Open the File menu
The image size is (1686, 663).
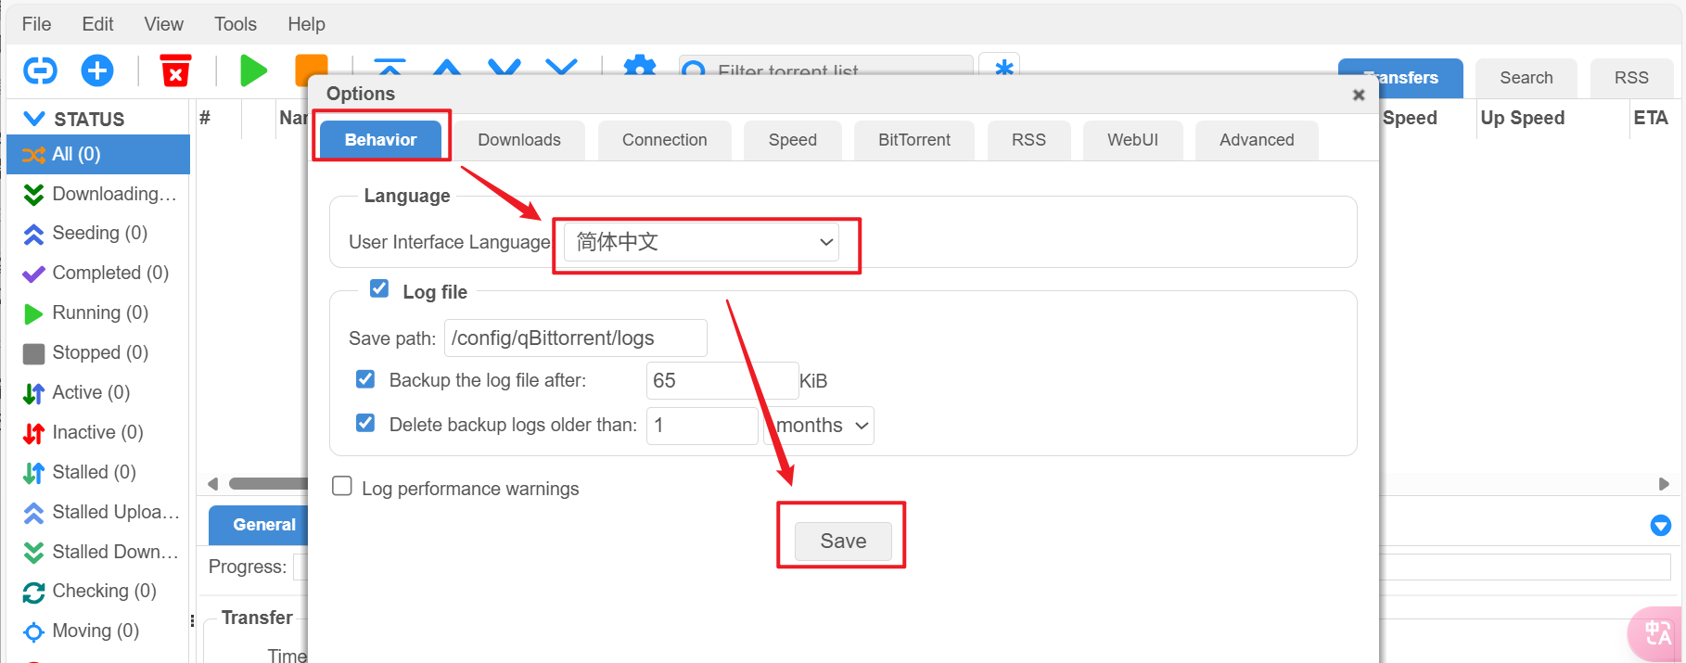click(x=36, y=24)
